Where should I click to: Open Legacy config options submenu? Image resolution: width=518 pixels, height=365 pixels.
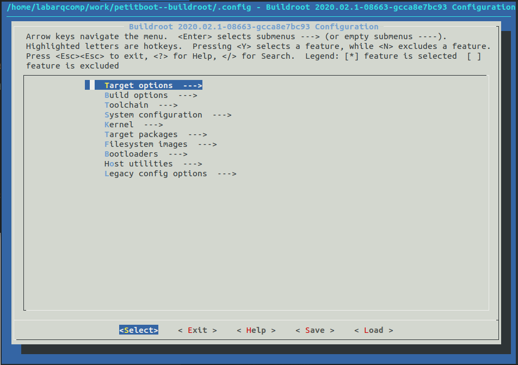[170, 174]
